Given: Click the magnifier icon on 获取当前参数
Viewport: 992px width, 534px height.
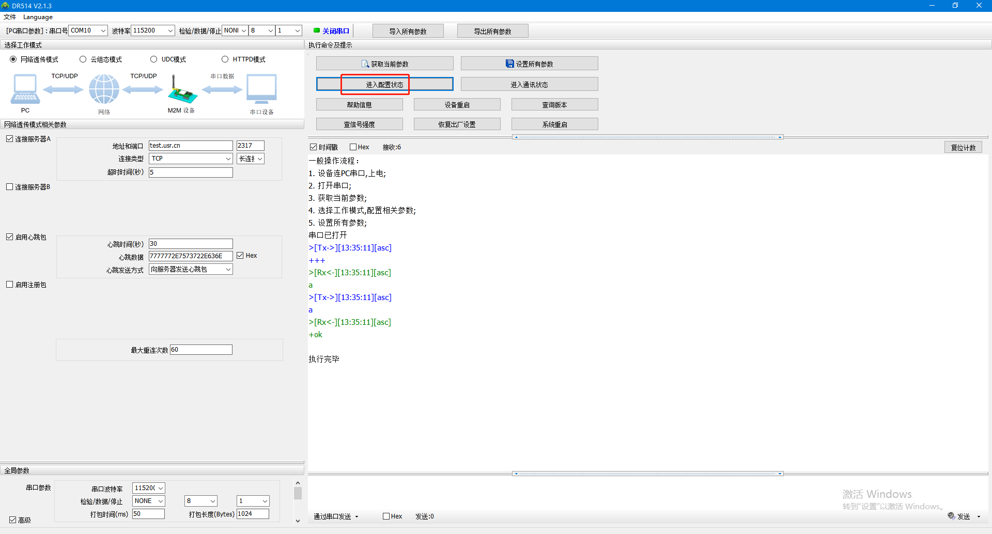Looking at the screenshot, I should [365, 64].
